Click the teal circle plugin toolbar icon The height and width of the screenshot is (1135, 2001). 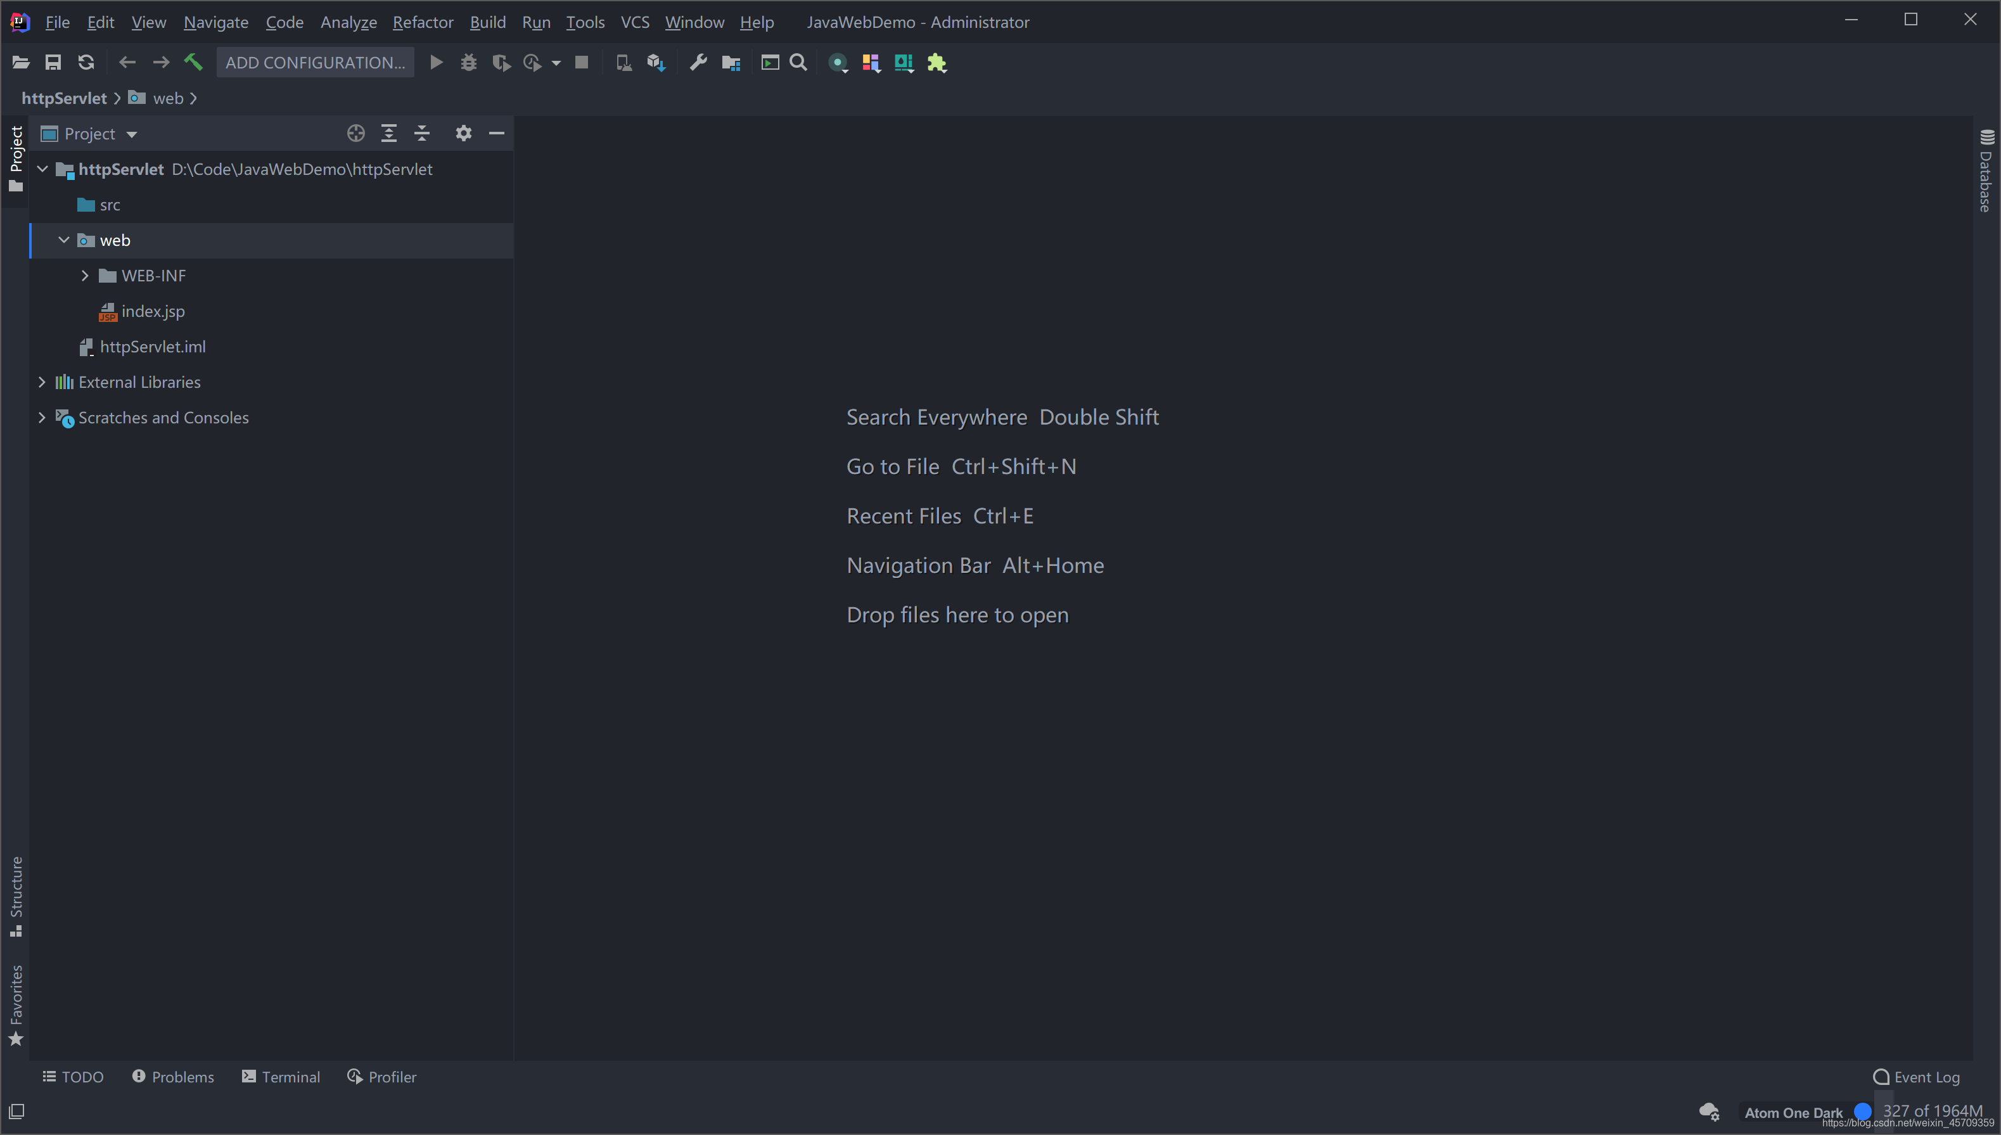point(838,63)
